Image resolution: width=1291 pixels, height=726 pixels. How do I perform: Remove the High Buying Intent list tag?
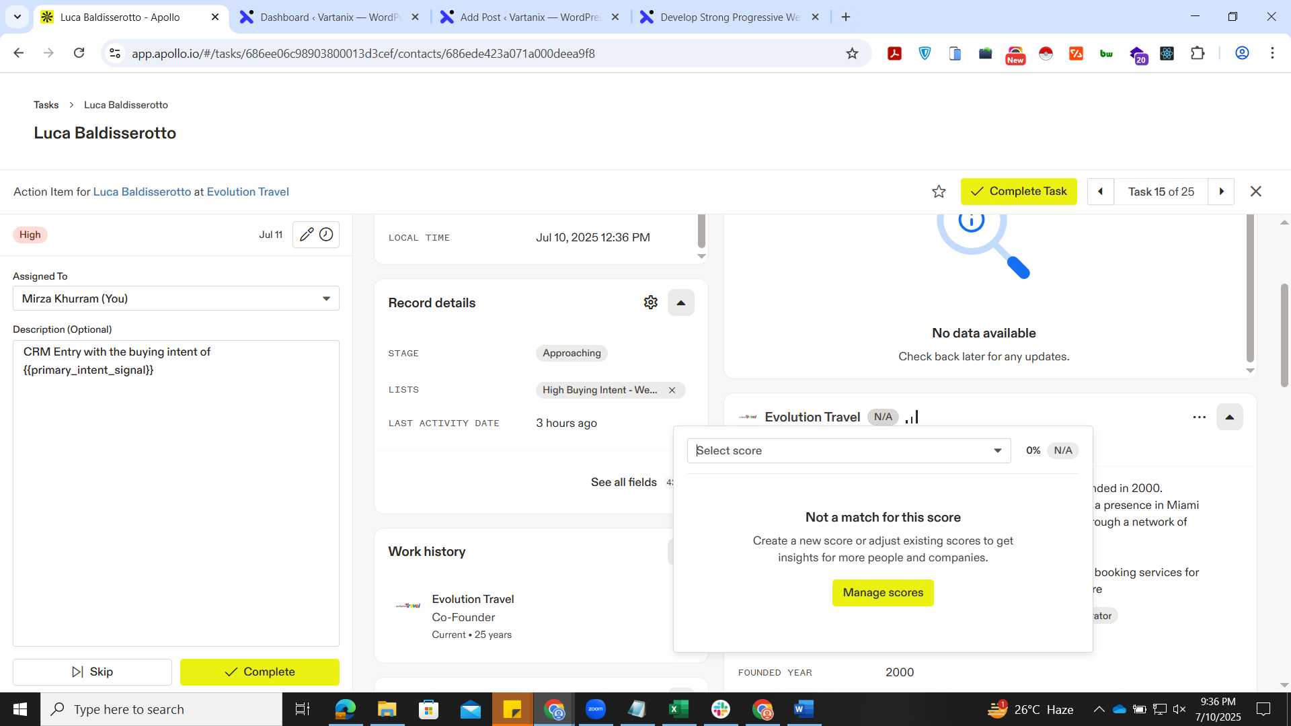pyautogui.click(x=672, y=390)
